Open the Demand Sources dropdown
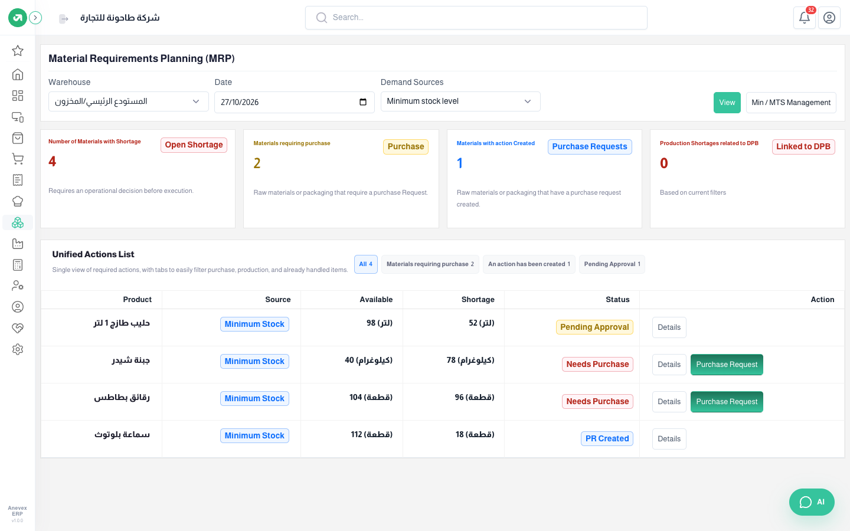850x531 pixels. [460, 101]
